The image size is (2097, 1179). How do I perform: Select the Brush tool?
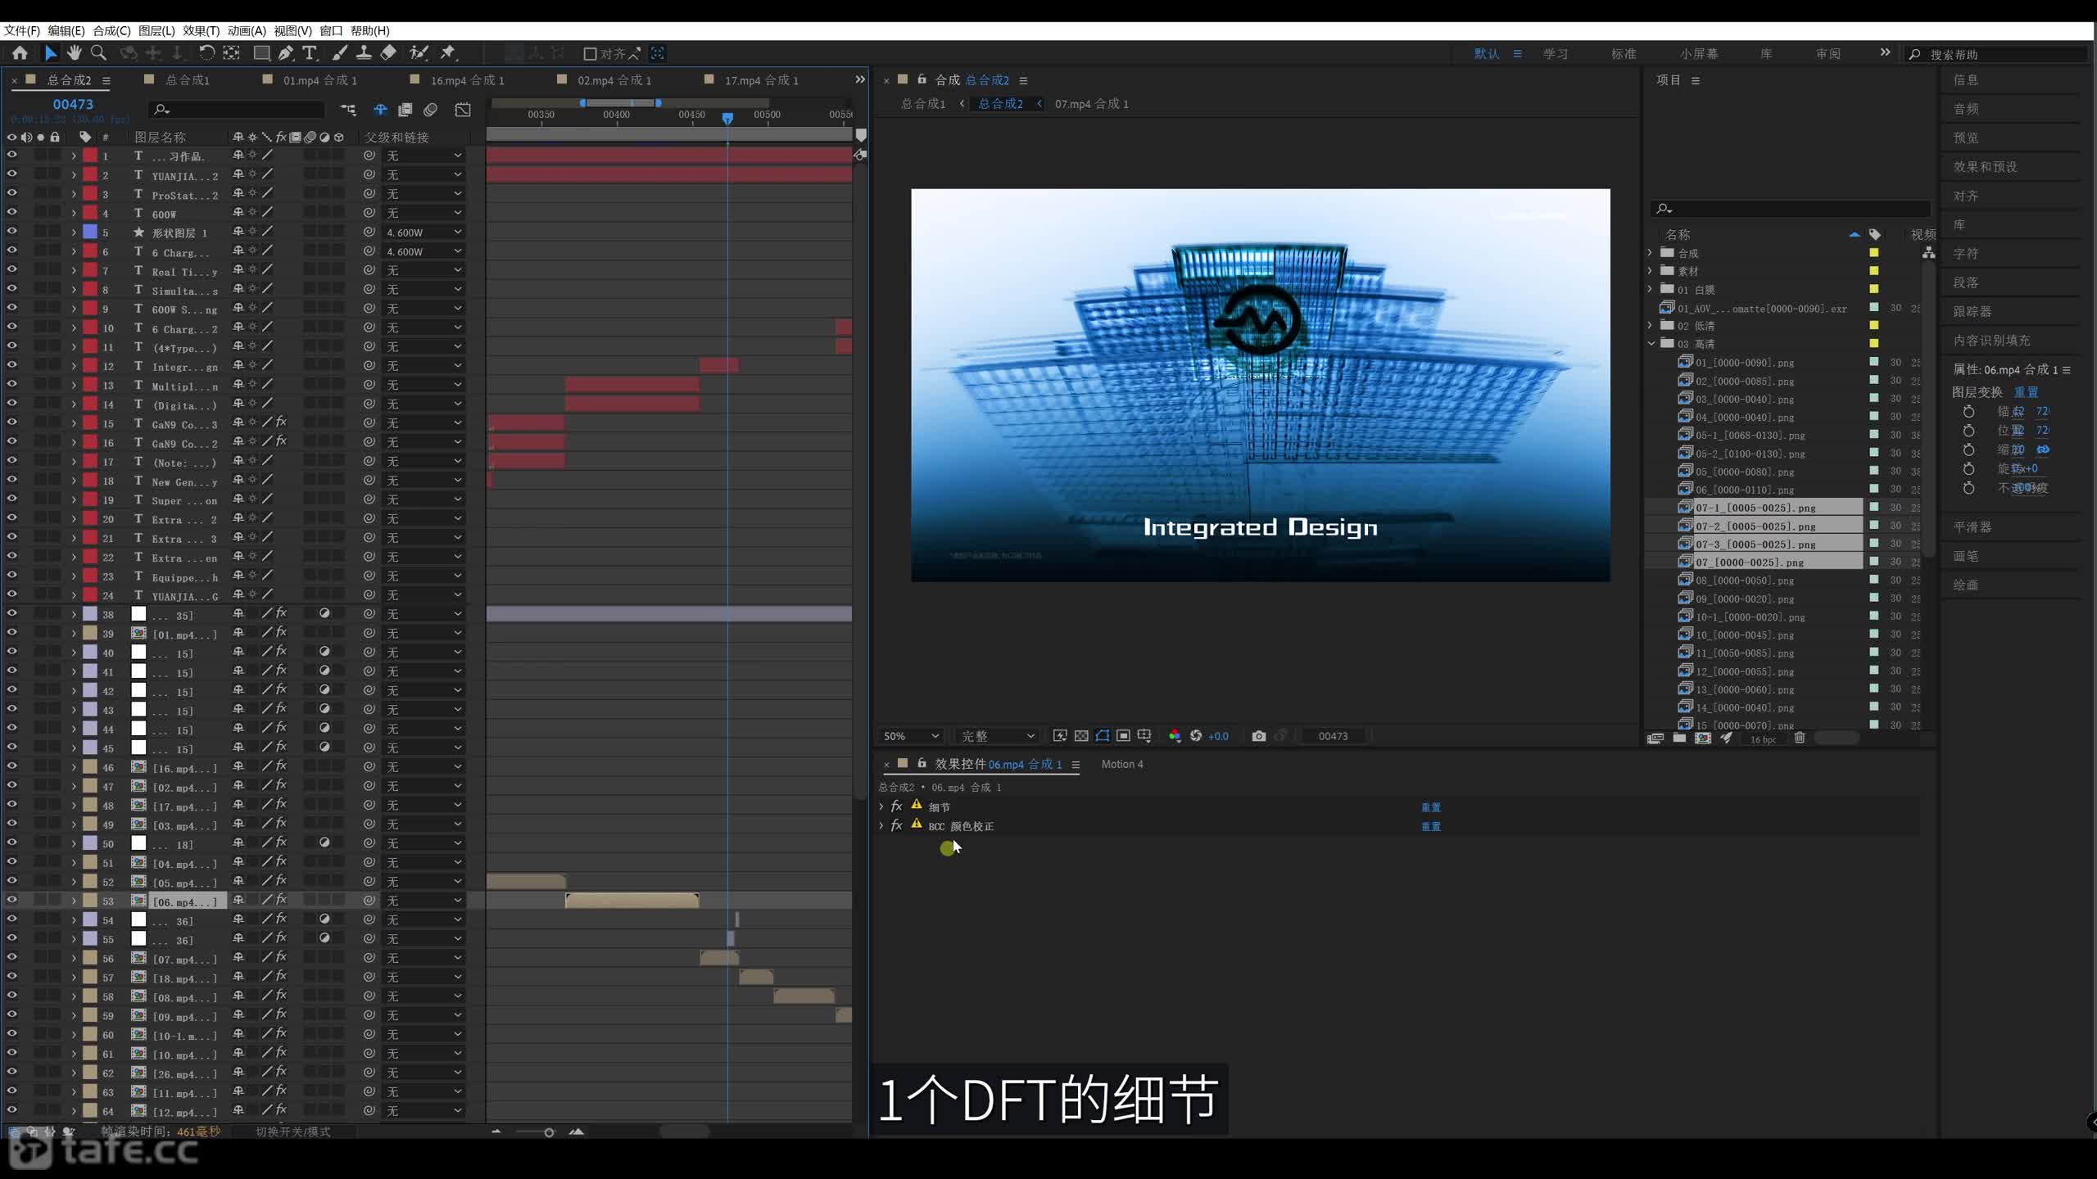[339, 53]
